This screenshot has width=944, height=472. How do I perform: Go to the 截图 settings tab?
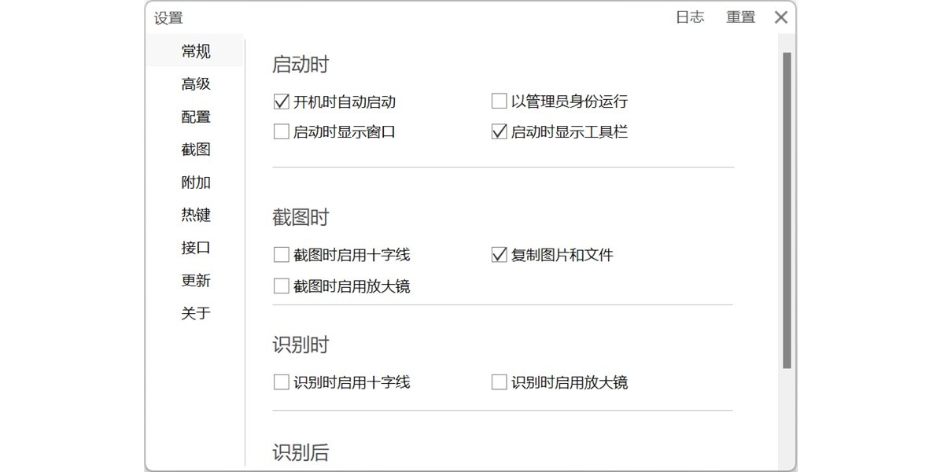point(196,149)
